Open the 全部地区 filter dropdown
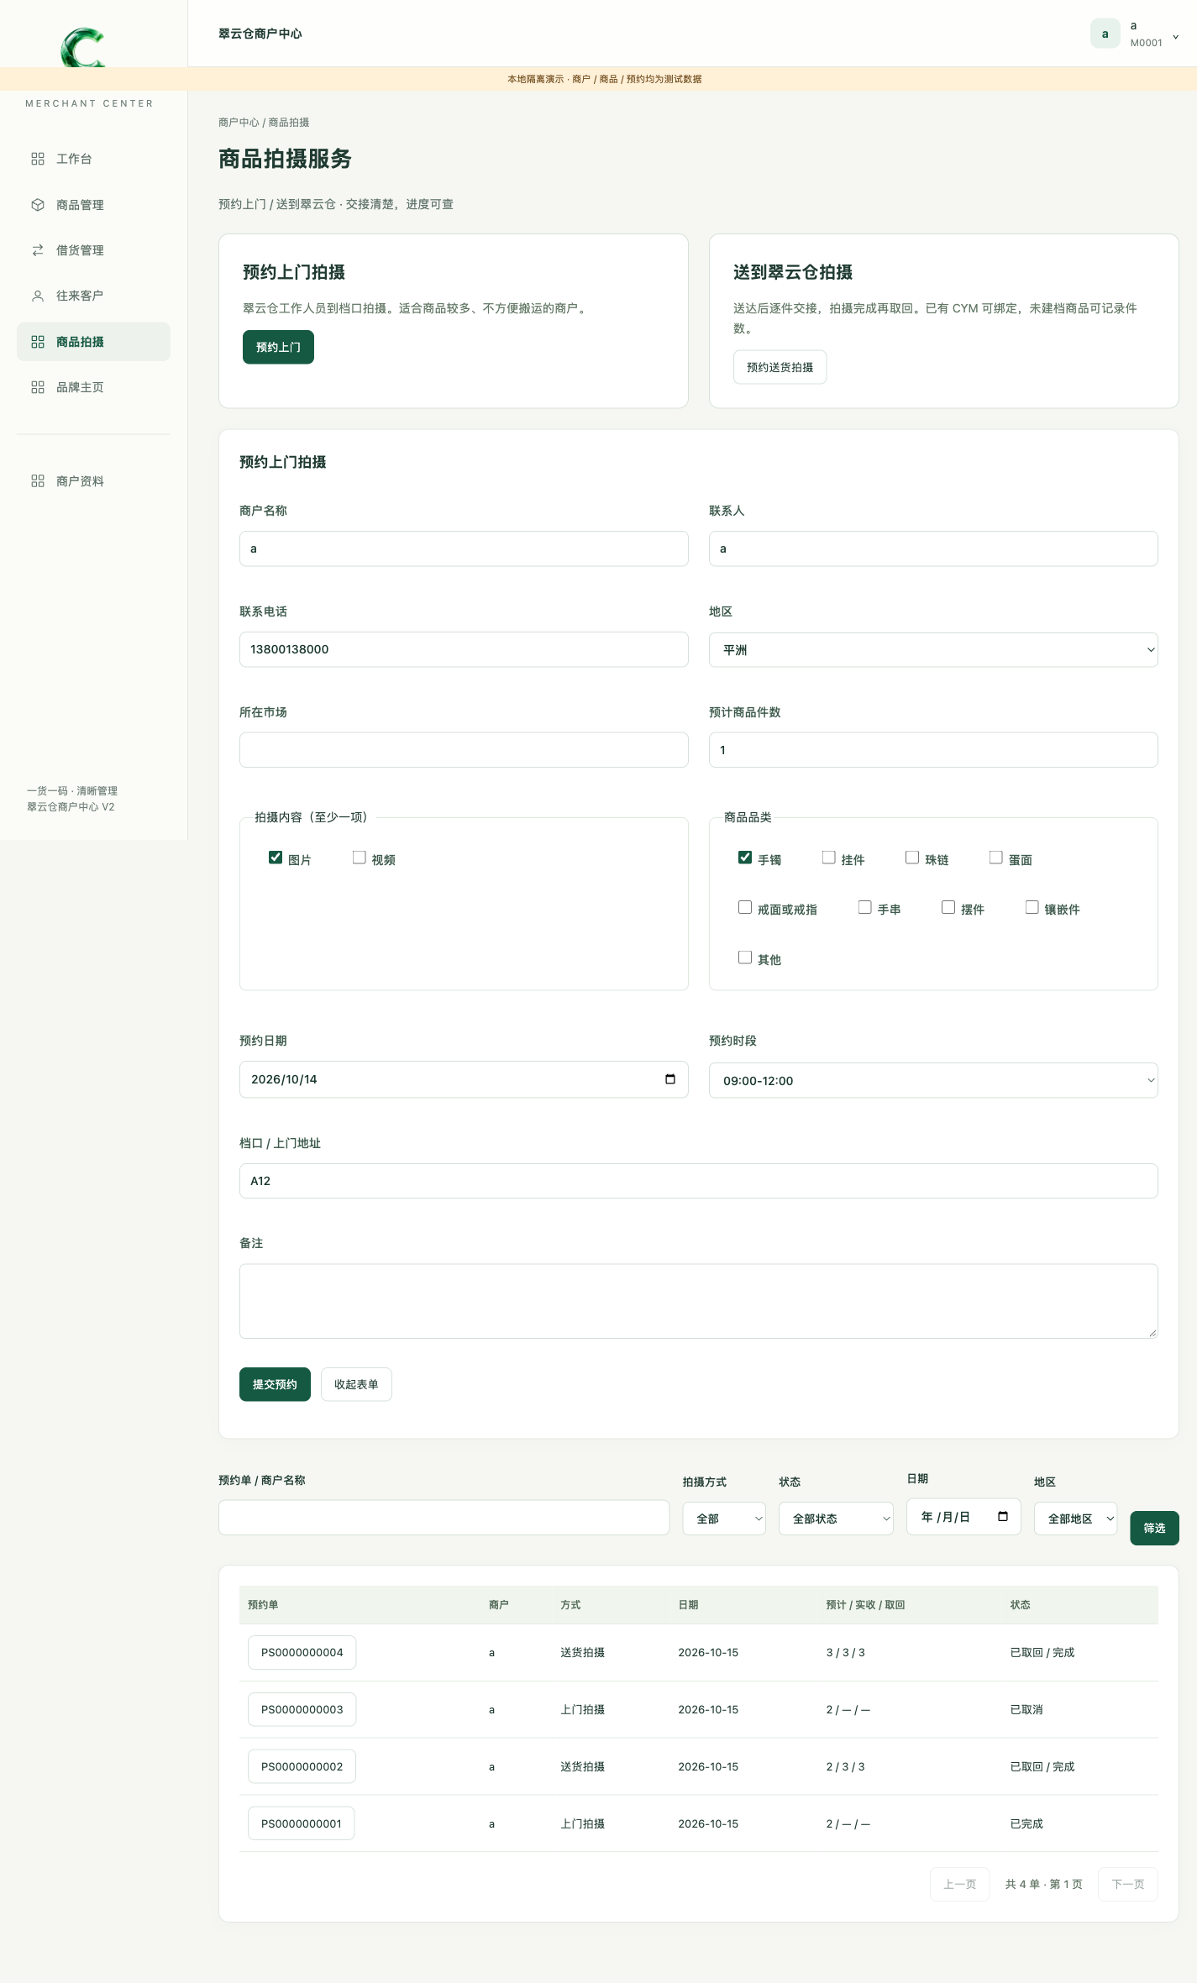 1076,1519
